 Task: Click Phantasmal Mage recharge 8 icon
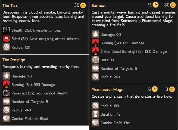pos(172,89)
